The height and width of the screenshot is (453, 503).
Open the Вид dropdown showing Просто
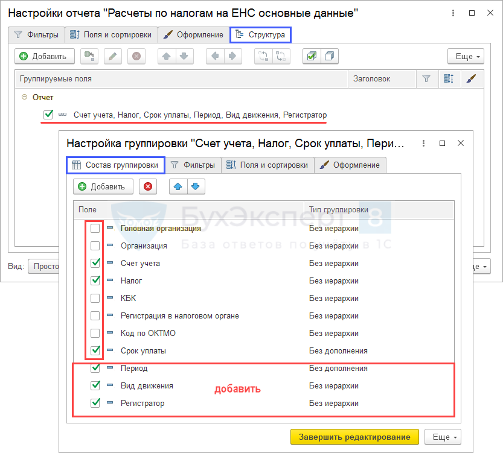43,267
